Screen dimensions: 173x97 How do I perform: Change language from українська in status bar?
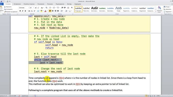25,96
